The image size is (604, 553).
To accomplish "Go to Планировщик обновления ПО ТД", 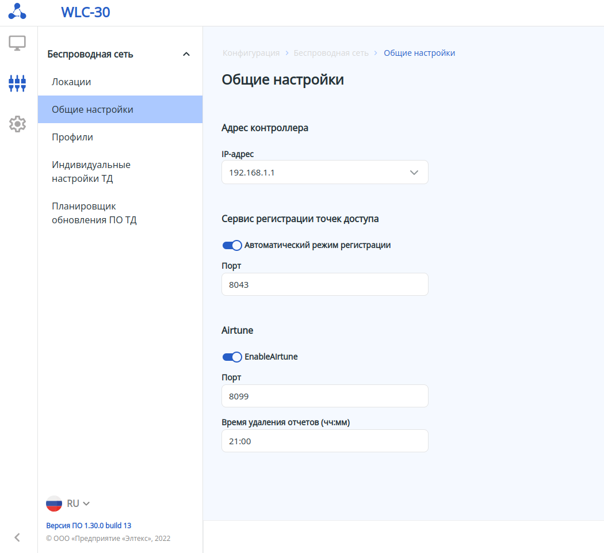I will point(94,213).
